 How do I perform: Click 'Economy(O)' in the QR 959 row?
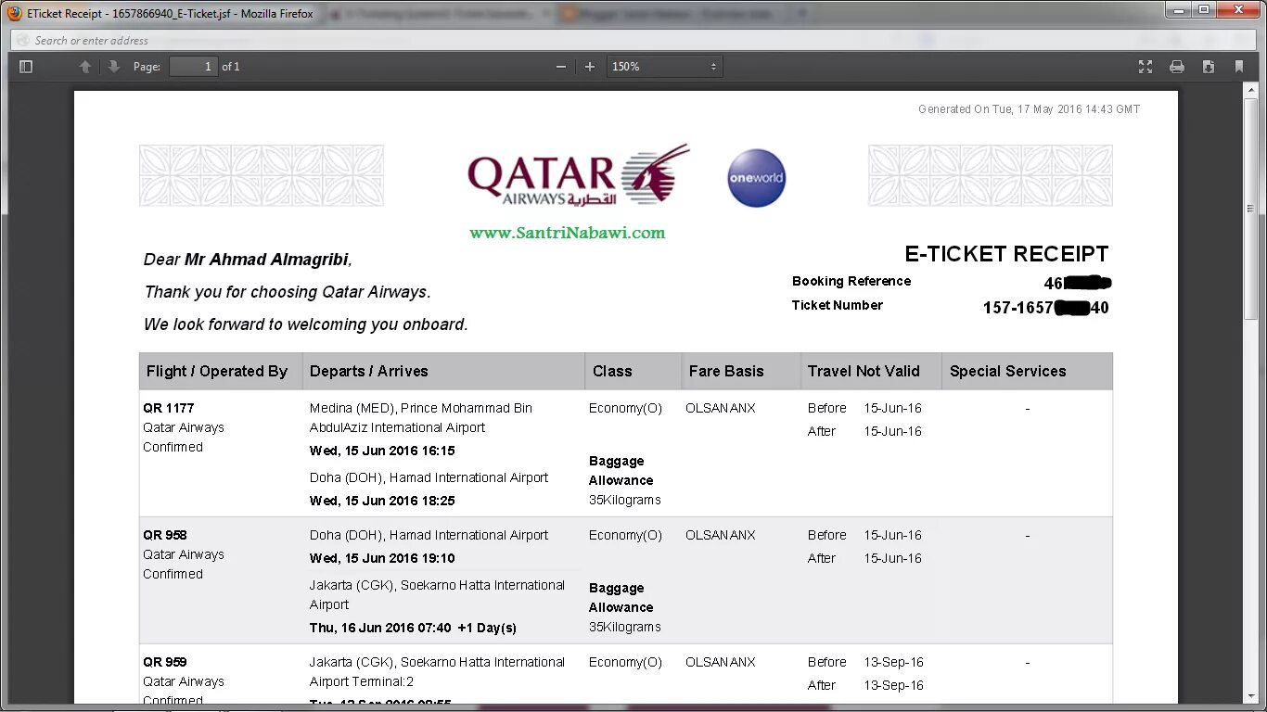625,662
